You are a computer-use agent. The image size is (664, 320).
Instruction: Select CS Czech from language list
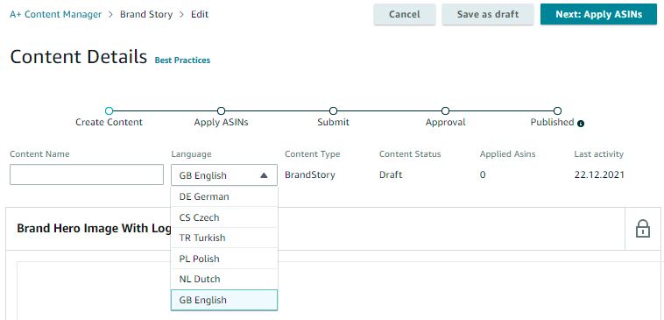click(224, 217)
